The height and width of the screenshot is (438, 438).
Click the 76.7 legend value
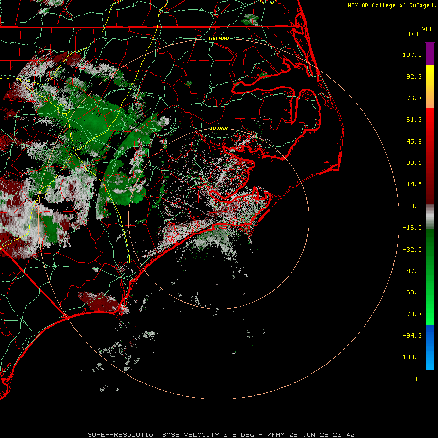pyautogui.click(x=414, y=98)
